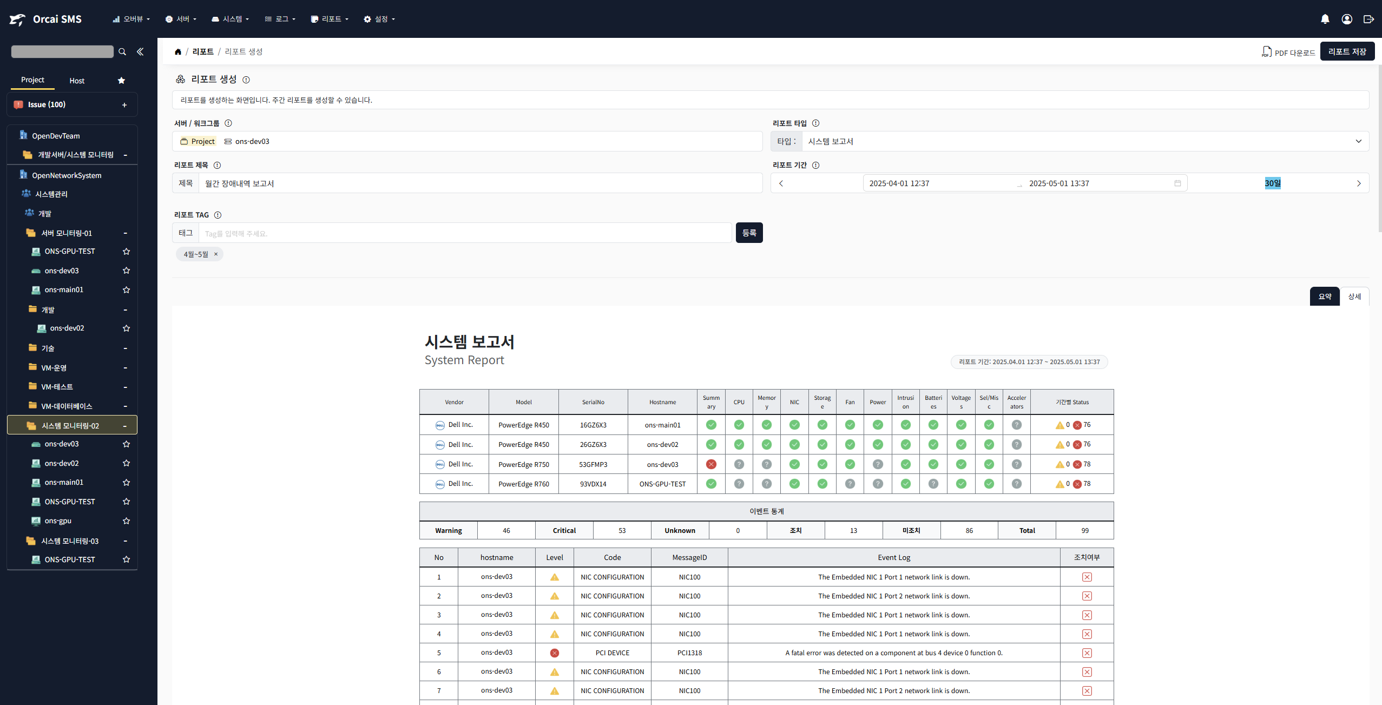The image size is (1382, 705).
Task: Open the favorites star tab
Action: [x=121, y=81]
